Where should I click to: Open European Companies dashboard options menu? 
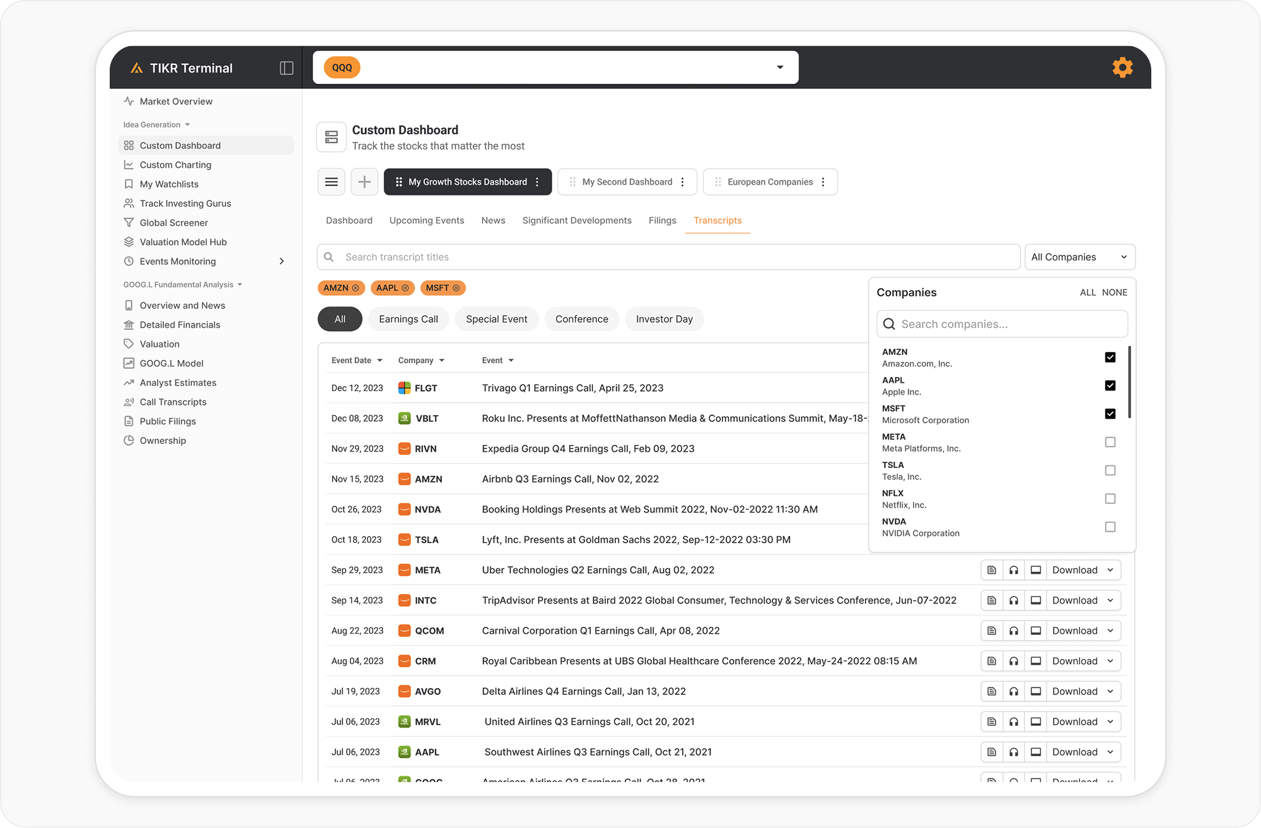click(x=823, y=182)
